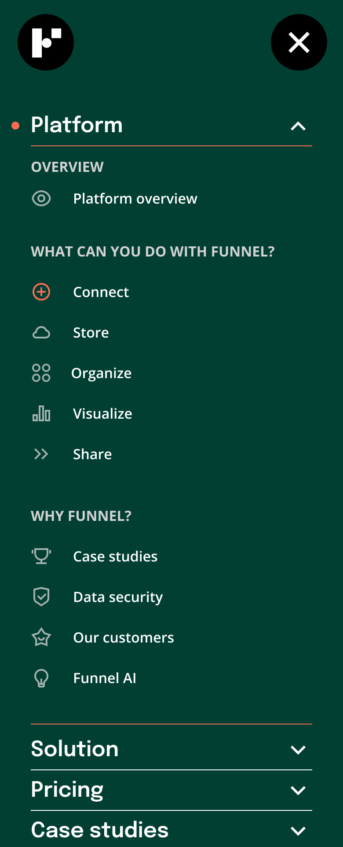343x847 pixels.
Task: Click the bar chart Visualize icon
Action: 41,413
